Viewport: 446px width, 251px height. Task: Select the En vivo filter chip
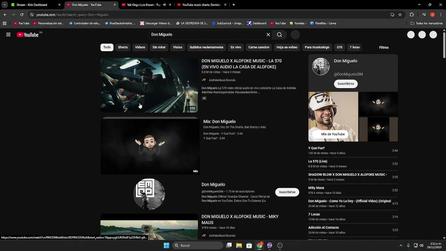click(236, 47)
